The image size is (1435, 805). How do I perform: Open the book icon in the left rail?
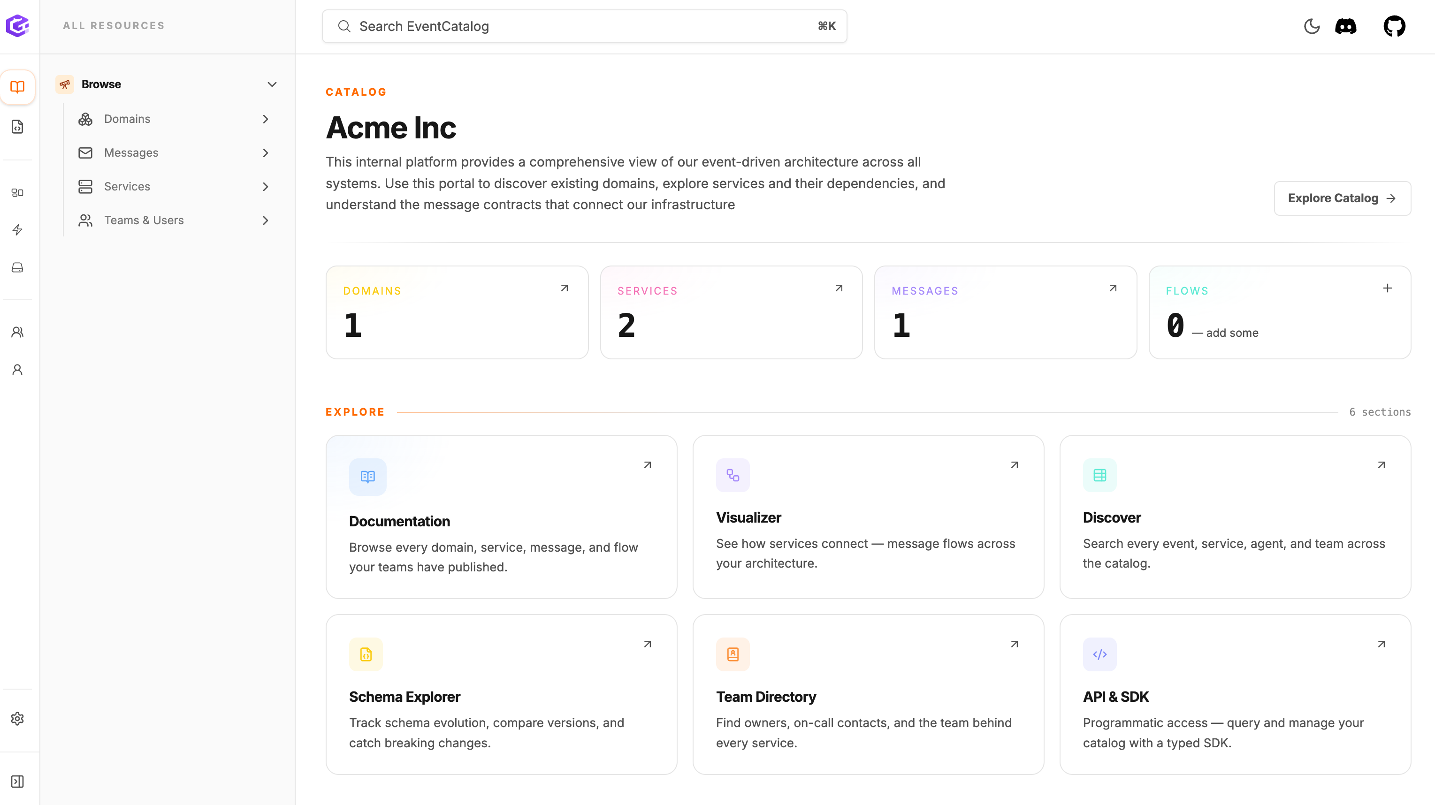17,87
